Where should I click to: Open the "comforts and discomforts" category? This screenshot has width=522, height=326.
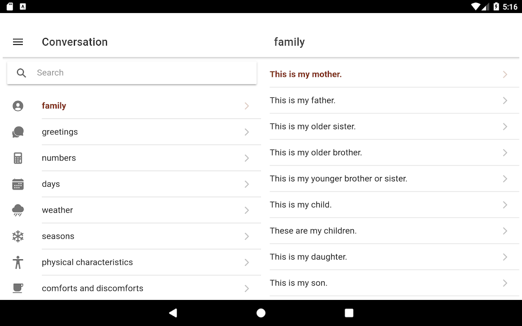(x=93, y=289)
